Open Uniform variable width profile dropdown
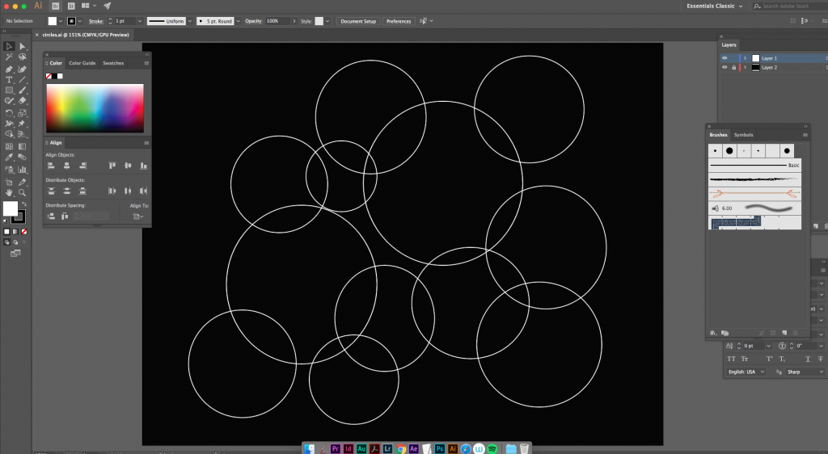Image resolution: width=828 pixels, height=454 pixels. pyautogui.click(x=189, y=21)
